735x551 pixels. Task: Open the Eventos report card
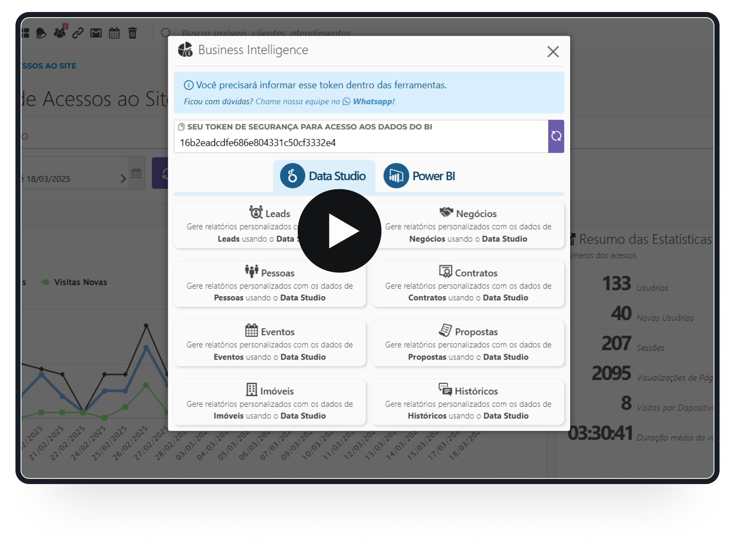(x=270, y=344)
